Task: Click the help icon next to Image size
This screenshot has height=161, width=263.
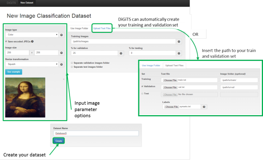Action: [62, 53]
